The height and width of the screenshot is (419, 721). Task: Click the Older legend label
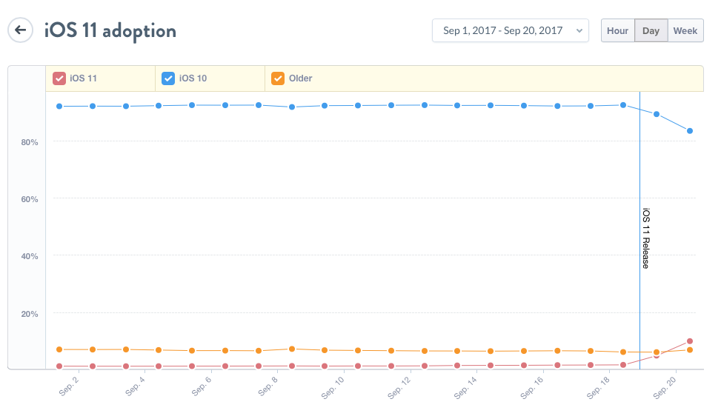tap(301, 78)
